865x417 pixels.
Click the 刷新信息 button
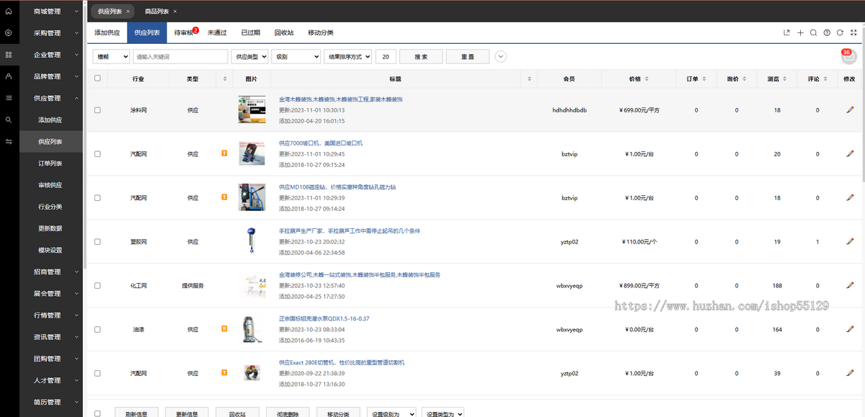(136, 413)
